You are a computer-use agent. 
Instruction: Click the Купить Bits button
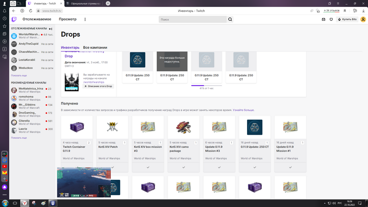[347, 19]
